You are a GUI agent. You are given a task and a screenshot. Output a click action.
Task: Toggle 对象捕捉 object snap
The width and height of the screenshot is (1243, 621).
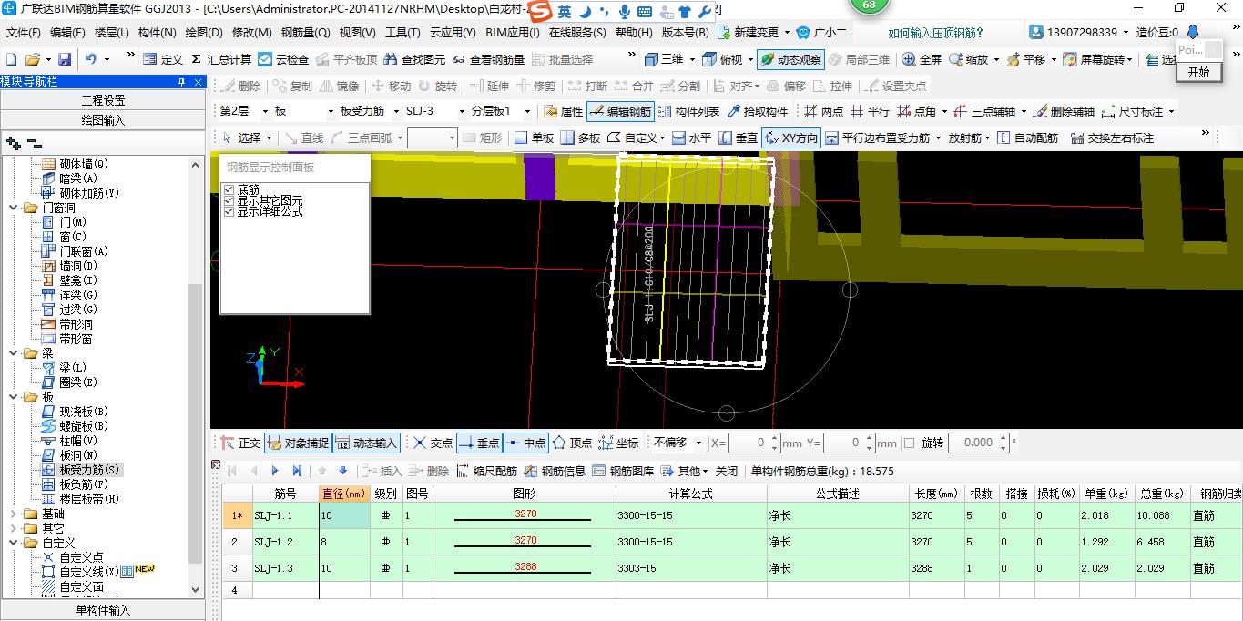click(x=298, y=443)
